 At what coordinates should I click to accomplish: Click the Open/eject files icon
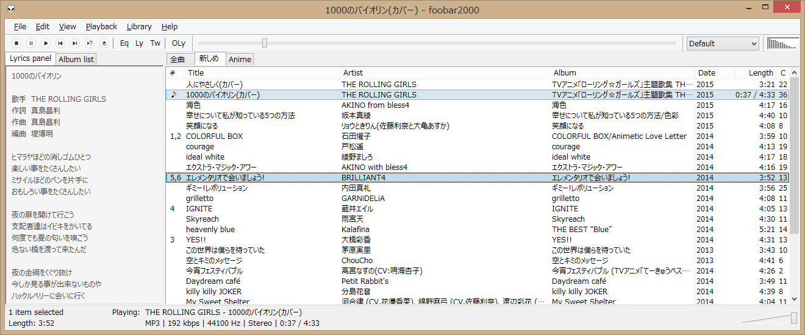[x=104, y=43]
